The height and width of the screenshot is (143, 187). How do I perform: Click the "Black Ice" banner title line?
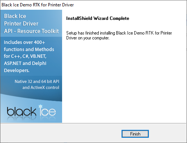pos(15,16)
